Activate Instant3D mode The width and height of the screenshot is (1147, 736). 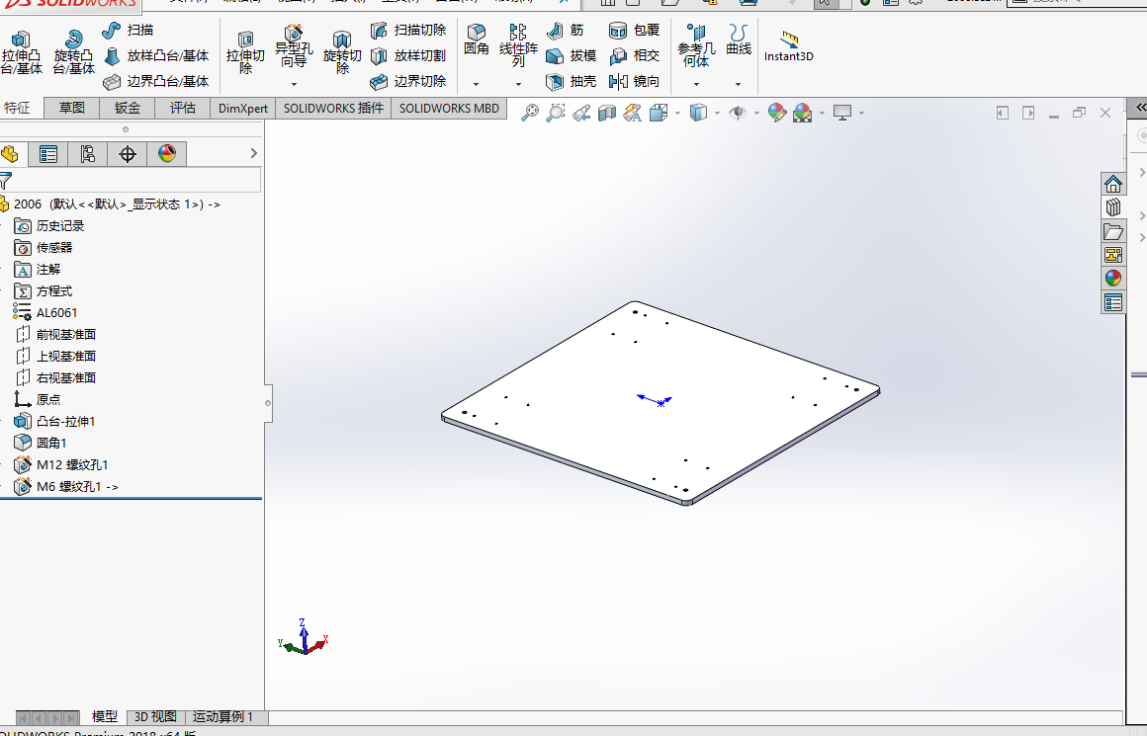pos(788,46)
